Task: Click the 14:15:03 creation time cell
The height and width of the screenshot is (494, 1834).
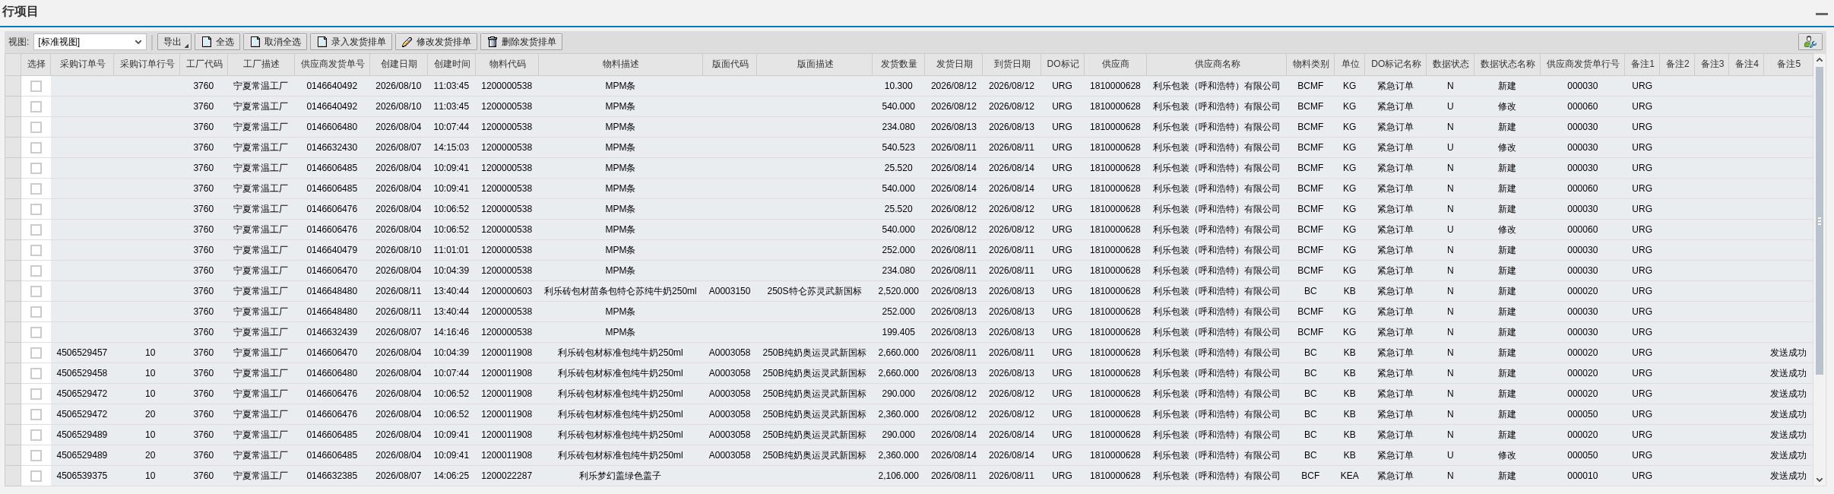Action: pos(451,147)
